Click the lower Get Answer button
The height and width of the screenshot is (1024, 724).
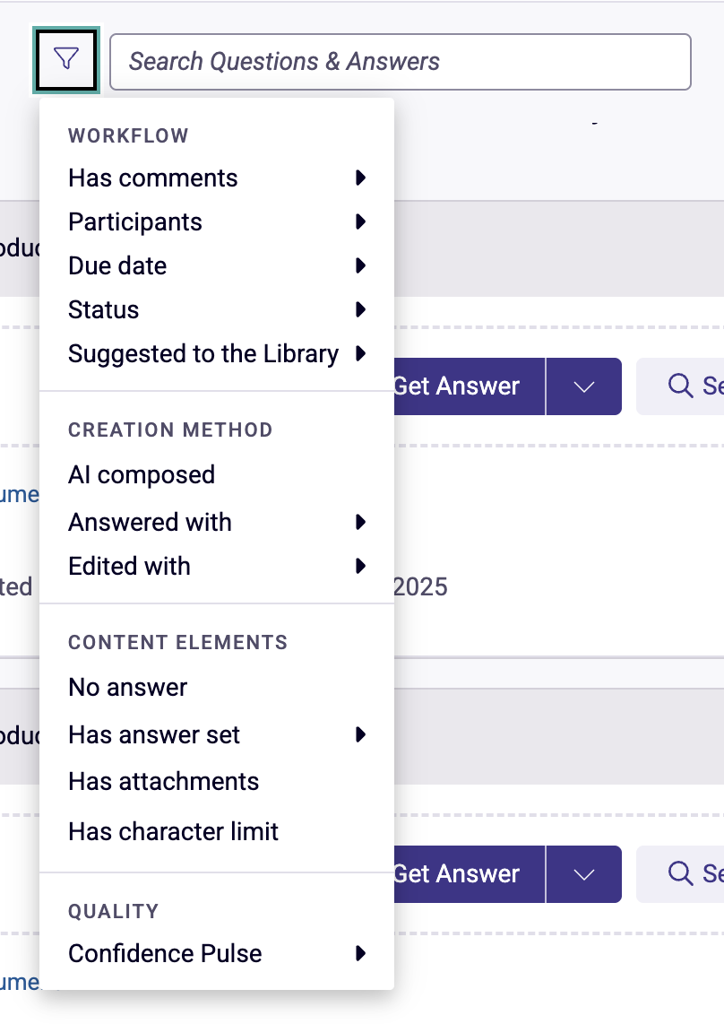pyautogui.click(x=470, y=873)
